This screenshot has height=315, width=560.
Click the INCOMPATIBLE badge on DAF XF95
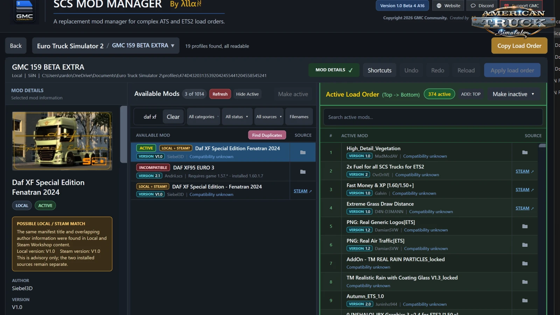point(153,168)
